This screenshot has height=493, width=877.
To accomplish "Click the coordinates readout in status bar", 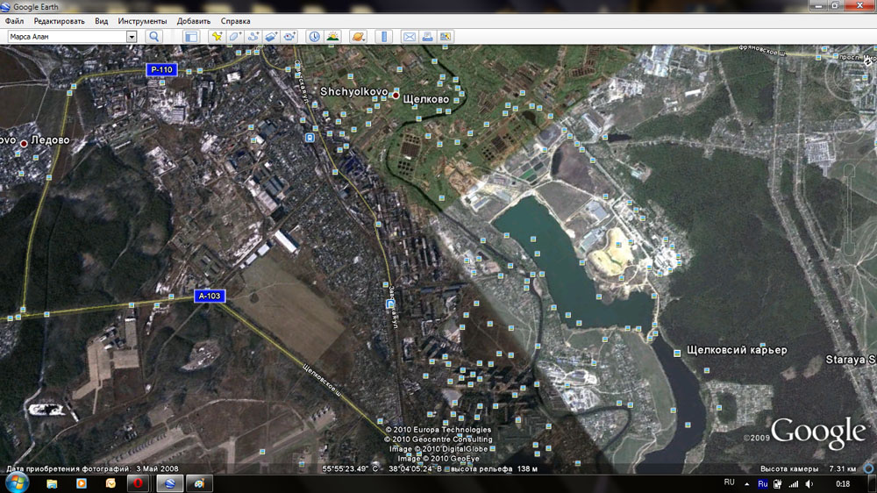I will click(x=382, y=469).
